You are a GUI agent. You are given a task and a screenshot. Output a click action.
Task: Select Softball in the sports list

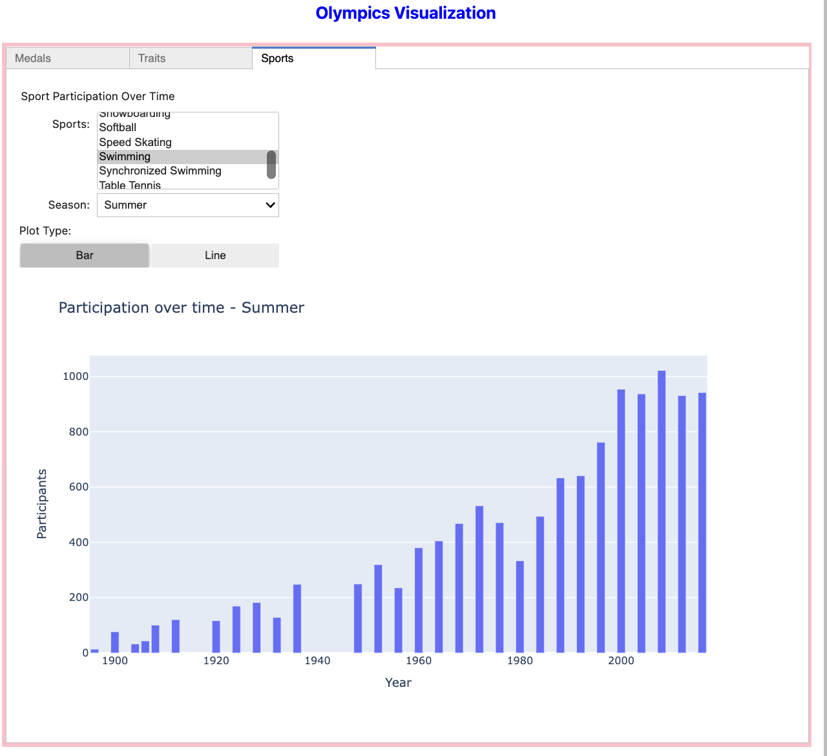118,128
